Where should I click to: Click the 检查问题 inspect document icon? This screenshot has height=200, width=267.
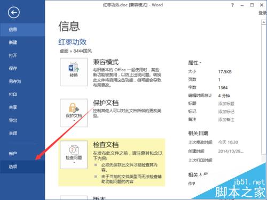point(74,155)
